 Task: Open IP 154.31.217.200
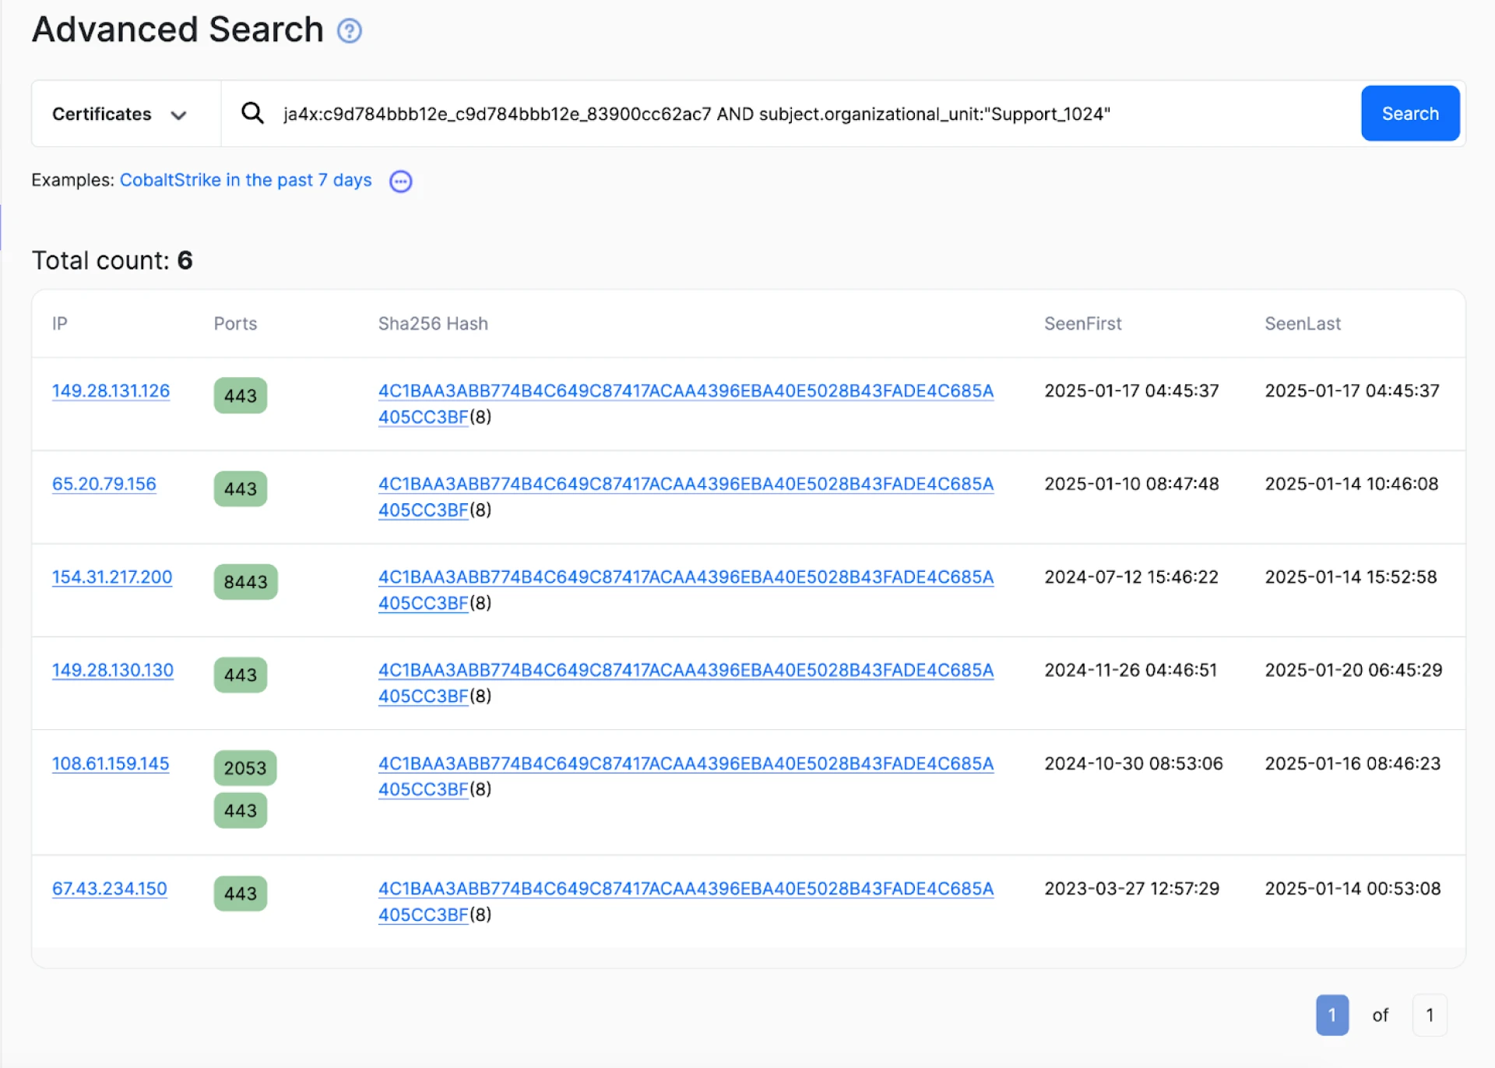(x=112, y=577)
